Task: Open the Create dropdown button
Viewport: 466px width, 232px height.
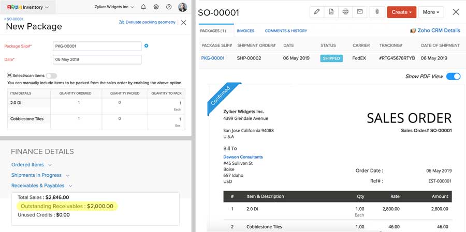Action: pos(401,12)
